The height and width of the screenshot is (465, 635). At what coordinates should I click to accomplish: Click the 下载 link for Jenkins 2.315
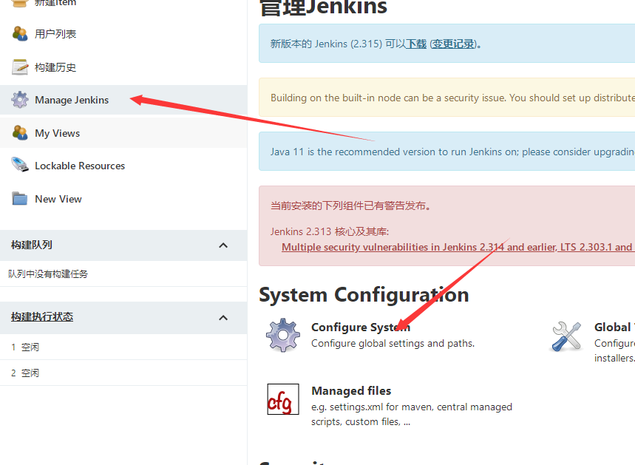(x=416, y=44)
